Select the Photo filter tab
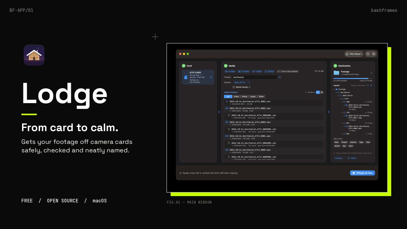The width and height of the screenshot is (407, 229). click(245, 97)
